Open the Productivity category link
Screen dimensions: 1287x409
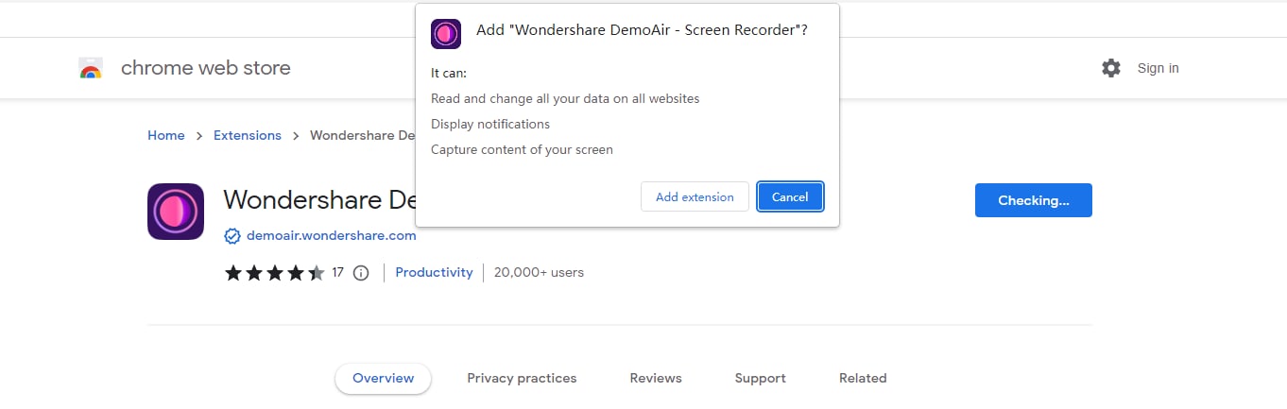[x=434, y=272]
